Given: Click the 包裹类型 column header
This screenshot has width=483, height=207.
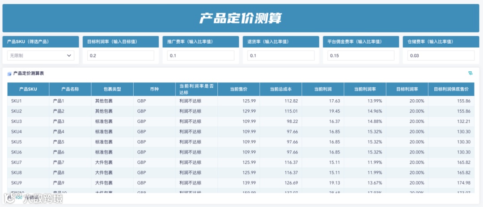Looking at the screenshot, I should 112,89.
